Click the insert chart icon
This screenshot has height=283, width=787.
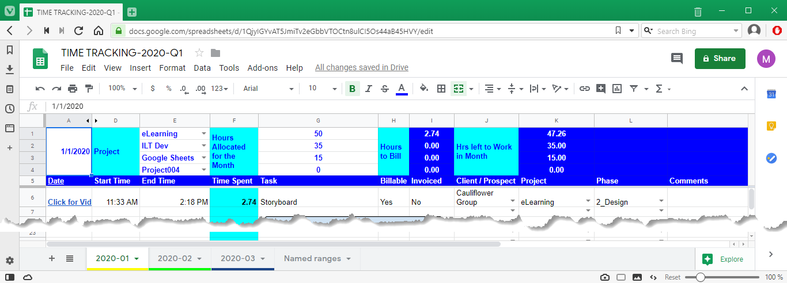point(617,89)
